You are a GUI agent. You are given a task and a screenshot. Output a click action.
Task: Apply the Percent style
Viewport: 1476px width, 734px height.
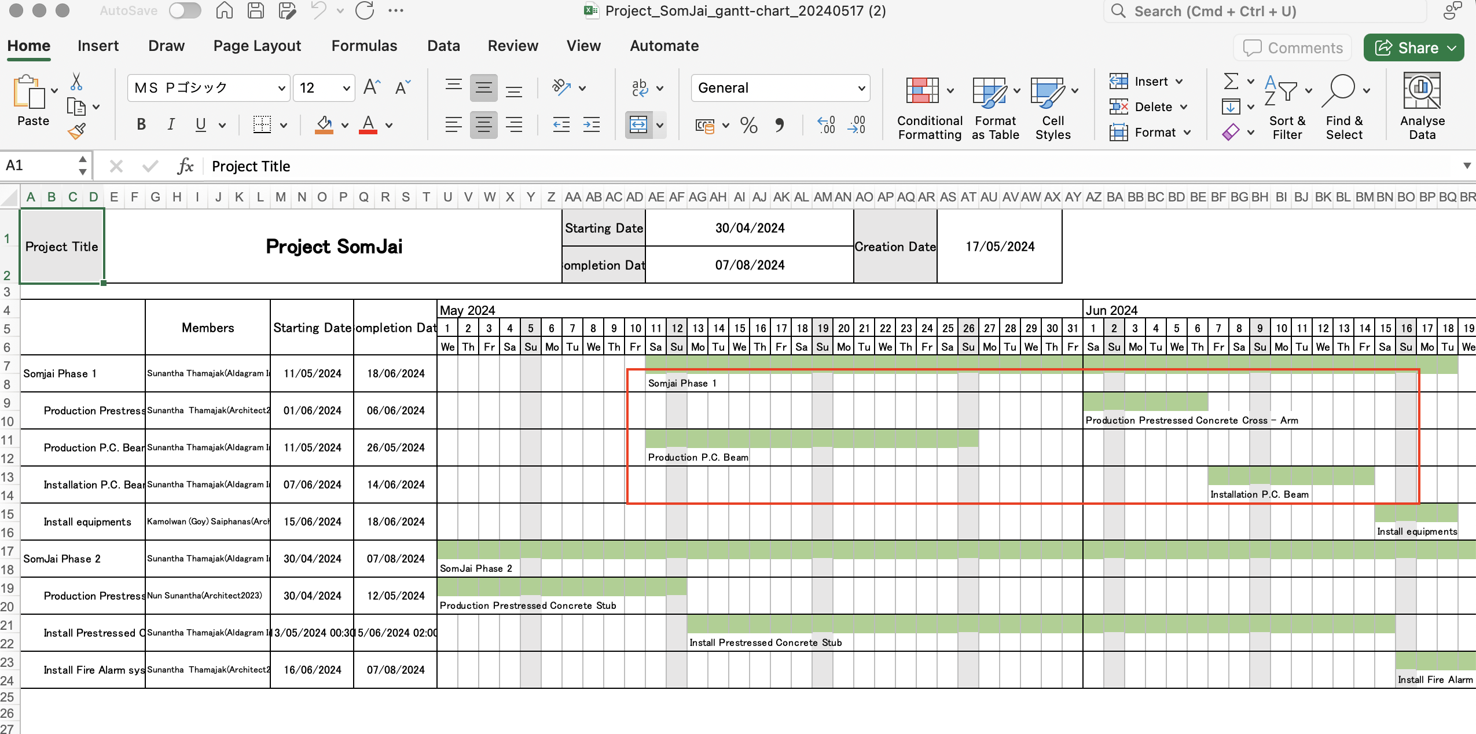pyautogui.click(x=748, y=124)
